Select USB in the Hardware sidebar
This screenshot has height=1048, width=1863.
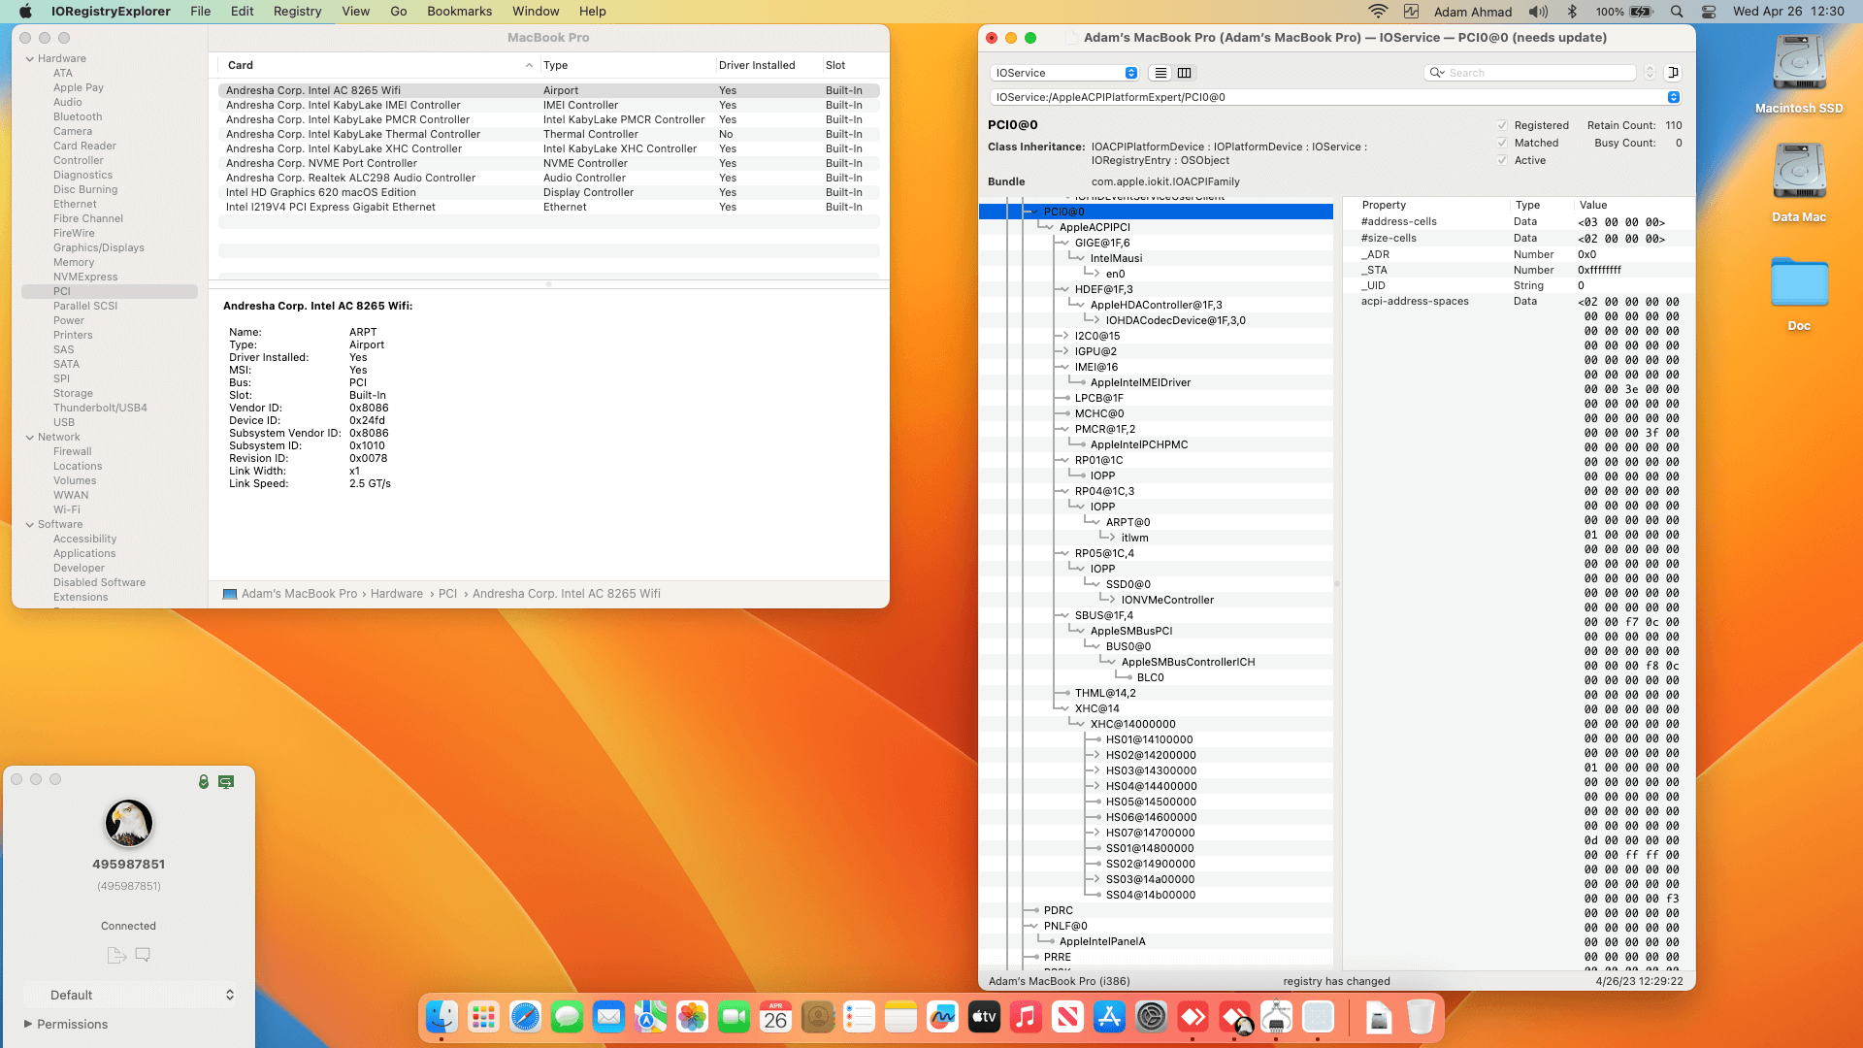[x=64, y=422]
